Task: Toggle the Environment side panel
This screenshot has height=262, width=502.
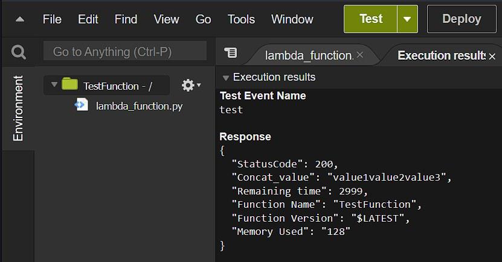Action: (18, 108)
